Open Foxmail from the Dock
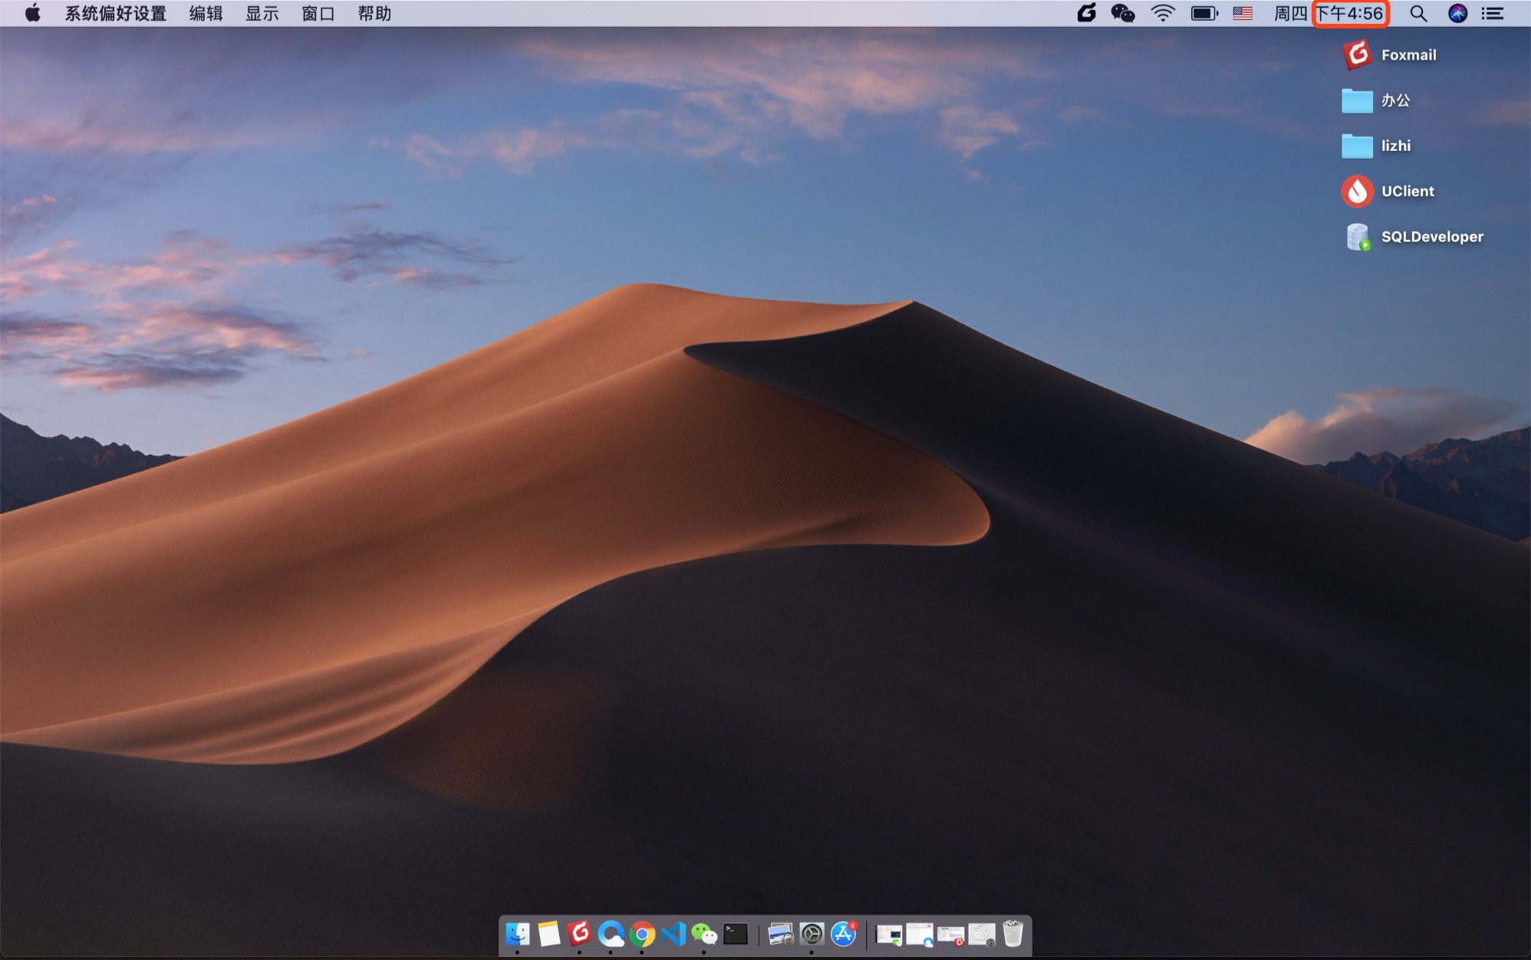Screen dimensions: 1531x960 [580, 933]
